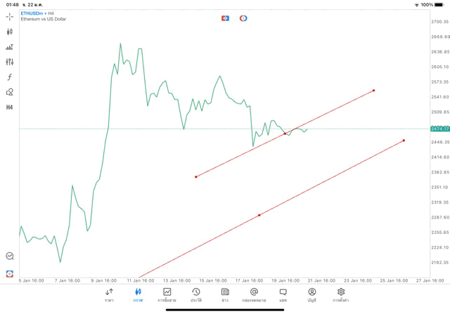Image resolution: width=450 pixels, height=314 pixels.
Task: Activate the crosshair cursor tool
Action: point(10,16)
